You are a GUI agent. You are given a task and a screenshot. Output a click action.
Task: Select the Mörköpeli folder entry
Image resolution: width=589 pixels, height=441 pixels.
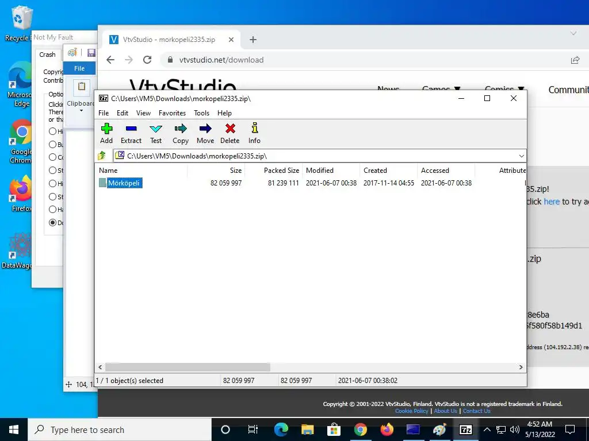[124, 183]
